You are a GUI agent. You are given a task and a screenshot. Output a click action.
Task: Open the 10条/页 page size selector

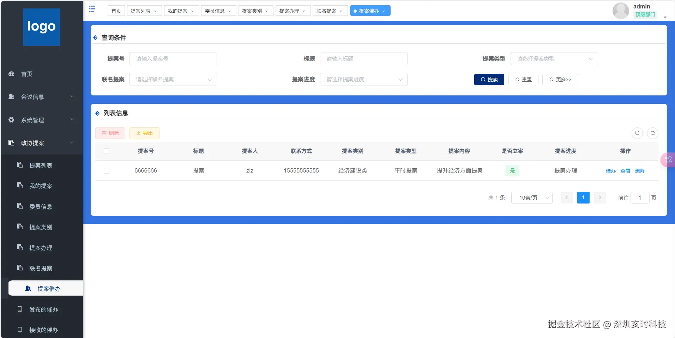pyautogui.click(x=532, y=198)
